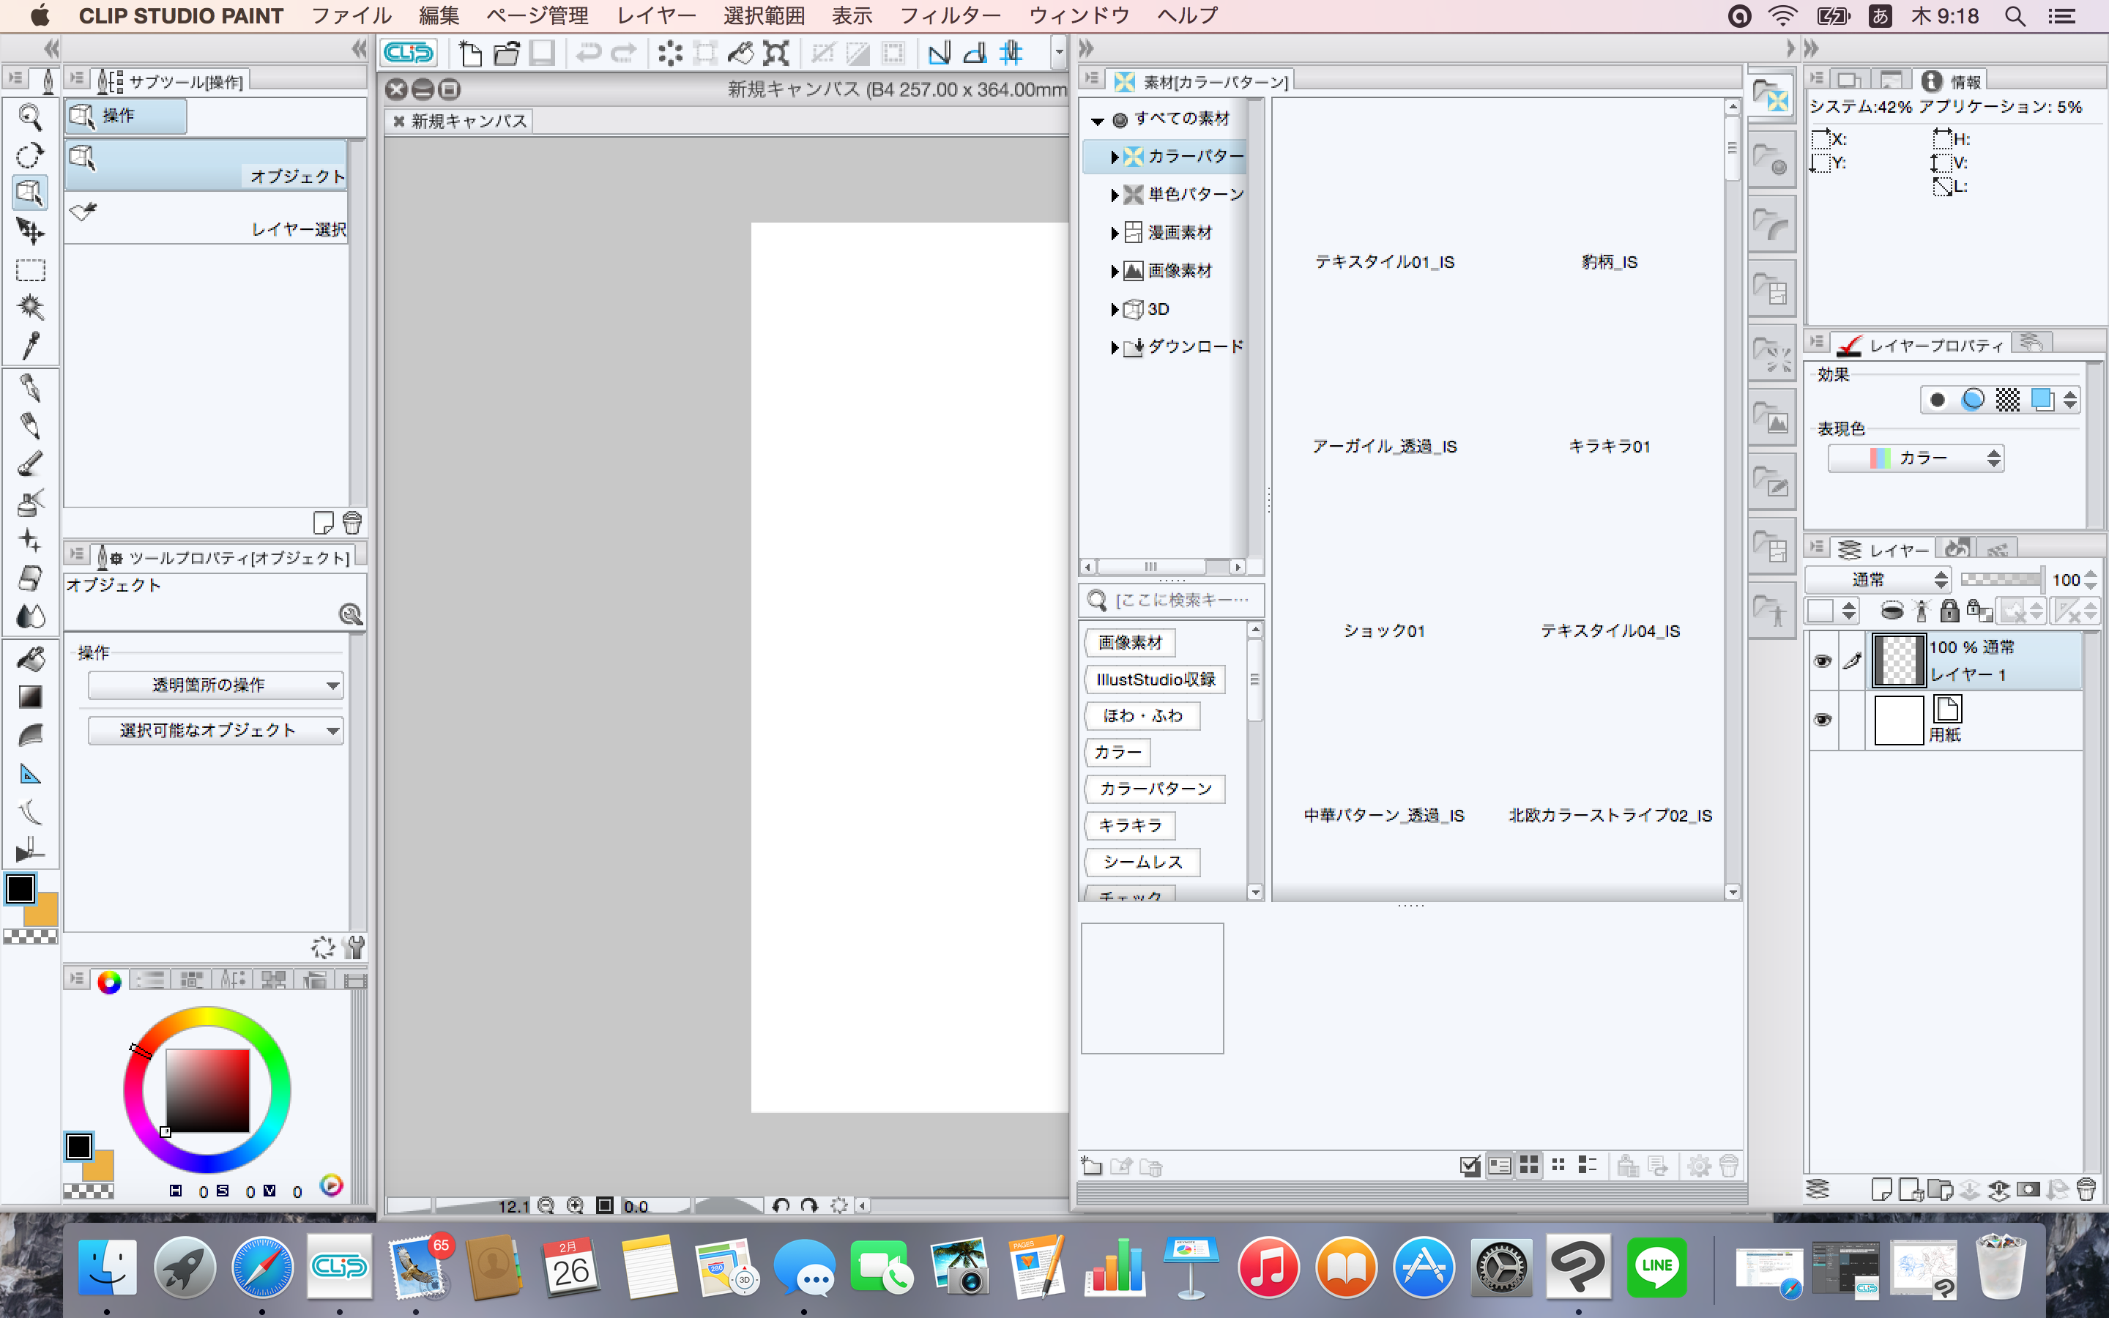Open the 通常 blending mode dropdown
This screenshot has width=2109, height=1318.
[1878, 580]
